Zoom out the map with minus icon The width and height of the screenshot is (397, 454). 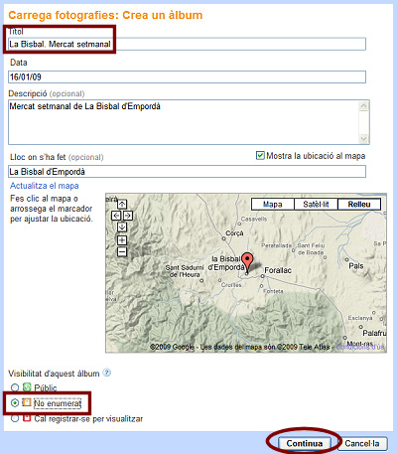pos(122,252)
